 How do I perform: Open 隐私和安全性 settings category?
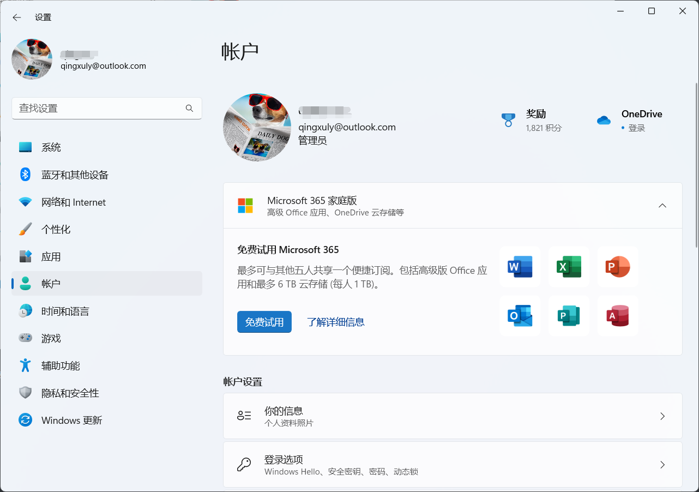107,393
